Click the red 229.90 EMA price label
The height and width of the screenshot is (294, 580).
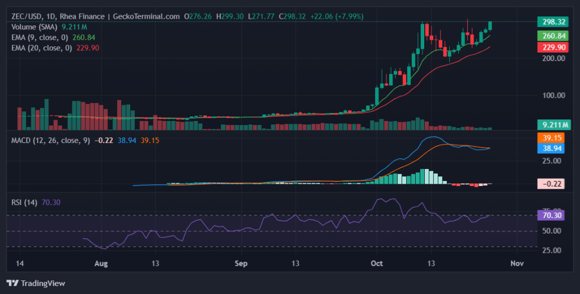(x=553, y=47)
